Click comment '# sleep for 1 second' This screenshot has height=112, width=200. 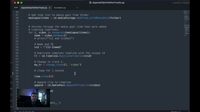49,71
